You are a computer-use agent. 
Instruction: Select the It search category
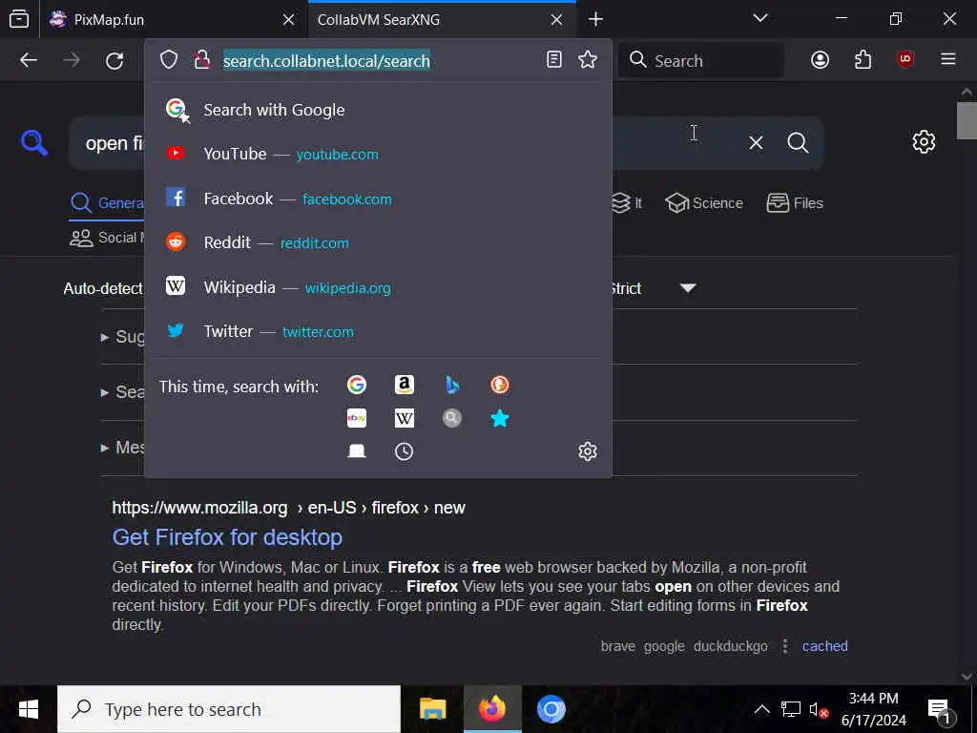click(627, 203)
